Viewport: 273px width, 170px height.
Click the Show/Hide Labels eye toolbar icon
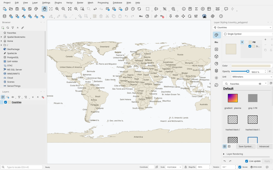click(x=177, y=16)
